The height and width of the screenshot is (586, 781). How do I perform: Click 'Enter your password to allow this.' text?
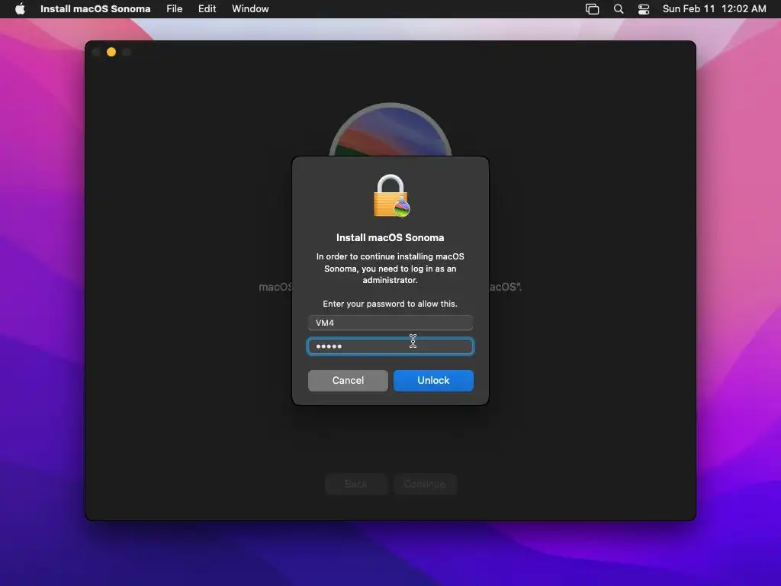click(x=390, y=304)
